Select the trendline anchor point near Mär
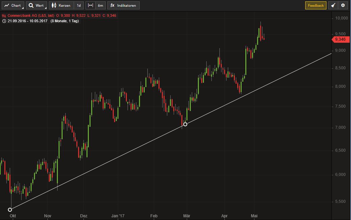Viewport: 351px width, 220px height. coord(185,124)
